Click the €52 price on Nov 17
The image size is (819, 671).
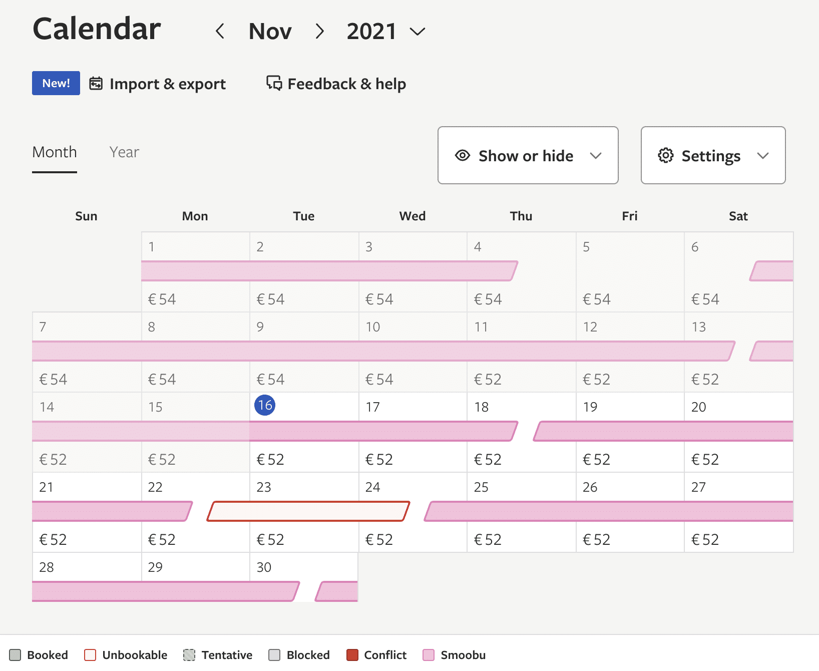(379, 460)
